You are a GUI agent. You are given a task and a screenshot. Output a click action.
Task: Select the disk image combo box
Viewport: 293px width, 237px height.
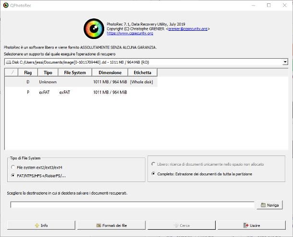point(146,62)
